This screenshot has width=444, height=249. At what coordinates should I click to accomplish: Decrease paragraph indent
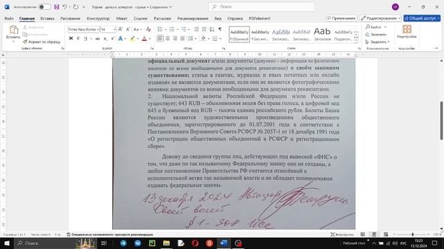196,29
